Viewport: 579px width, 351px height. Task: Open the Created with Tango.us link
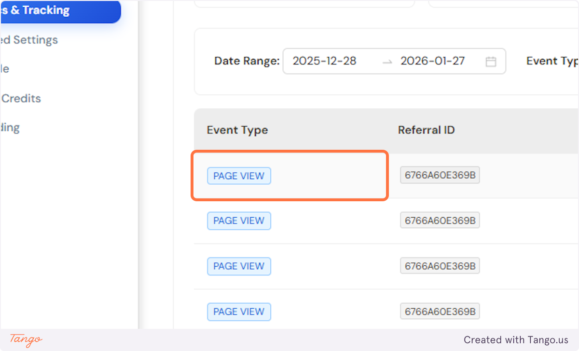(x=516, y=340)
